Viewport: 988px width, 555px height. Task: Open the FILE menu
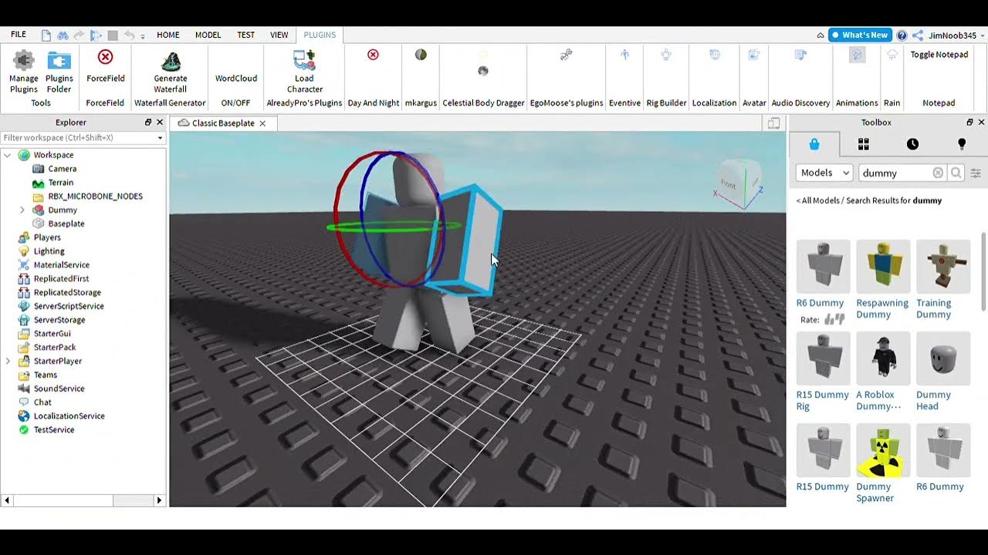19,35
